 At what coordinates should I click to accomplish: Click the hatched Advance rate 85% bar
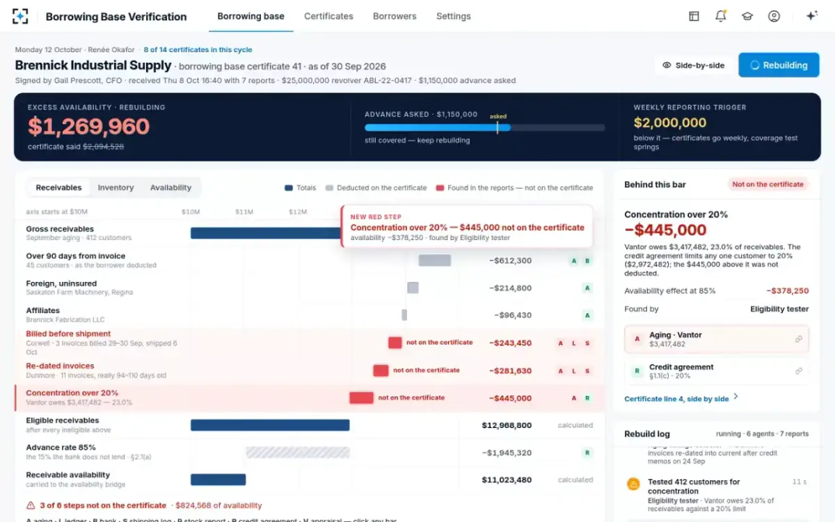[297, 452]
